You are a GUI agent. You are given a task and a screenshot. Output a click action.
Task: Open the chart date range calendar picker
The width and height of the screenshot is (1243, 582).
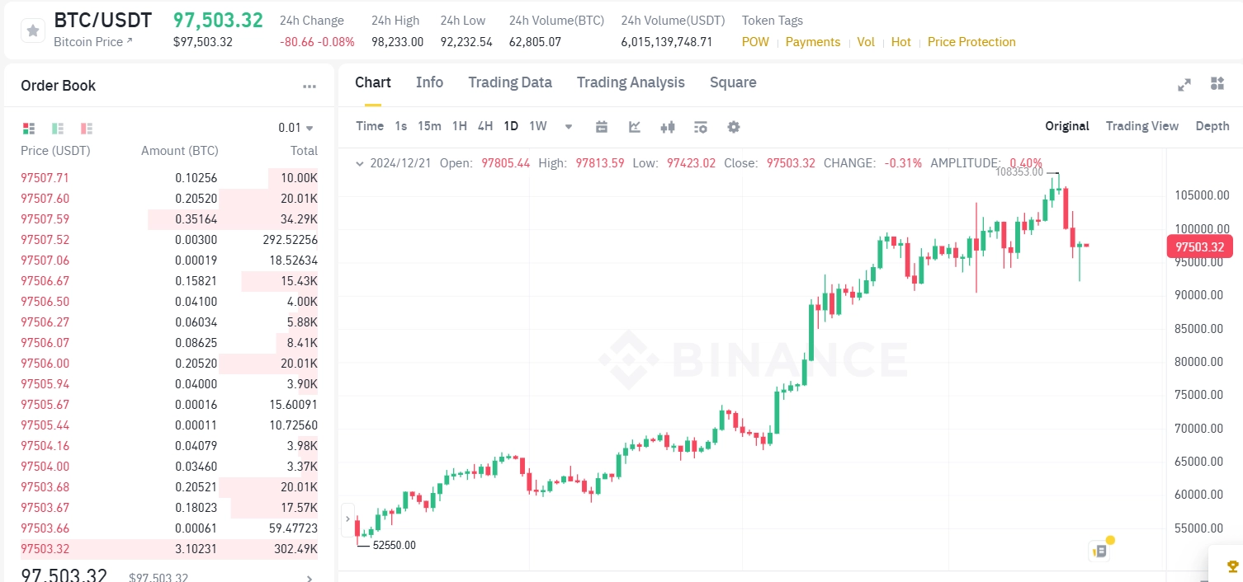click(x=602, y=126)
